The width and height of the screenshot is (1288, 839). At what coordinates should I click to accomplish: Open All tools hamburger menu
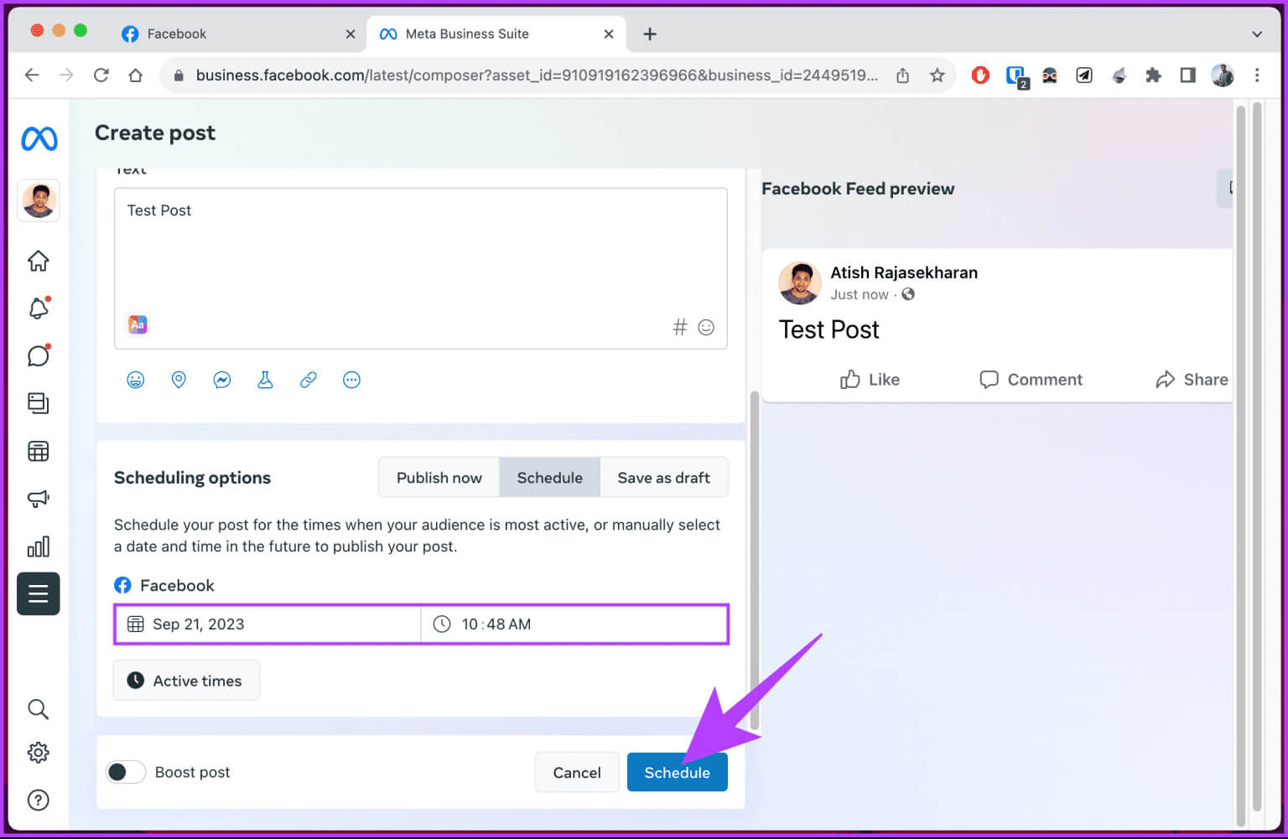click(39, 594)
